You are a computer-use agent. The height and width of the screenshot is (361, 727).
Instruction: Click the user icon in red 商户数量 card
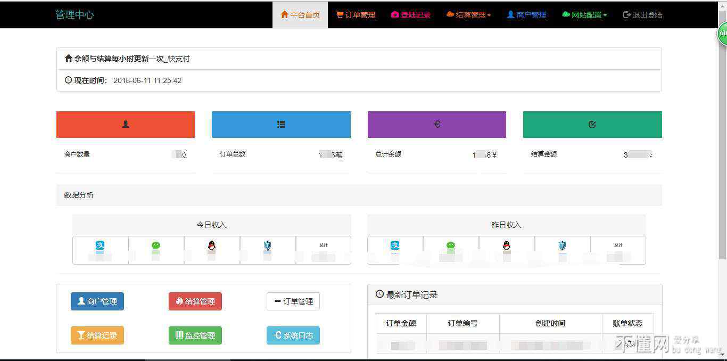126,124
